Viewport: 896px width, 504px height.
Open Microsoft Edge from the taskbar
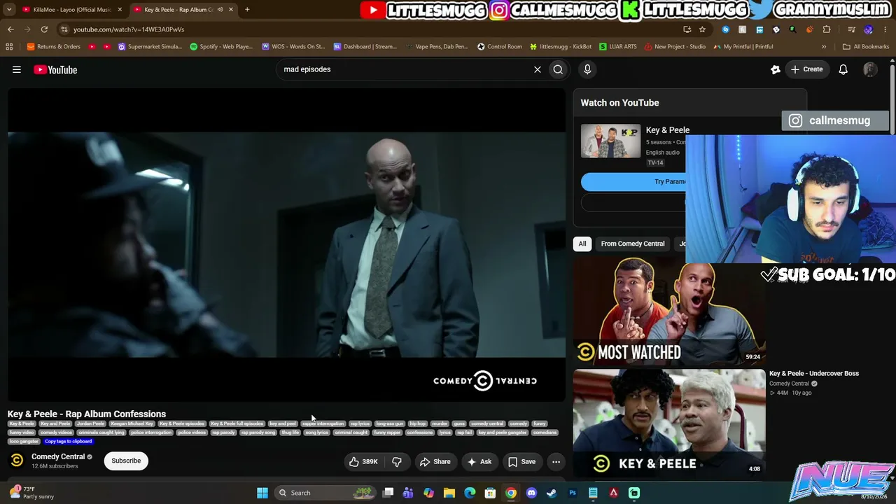pyautogui.click(x=470, y=493)
